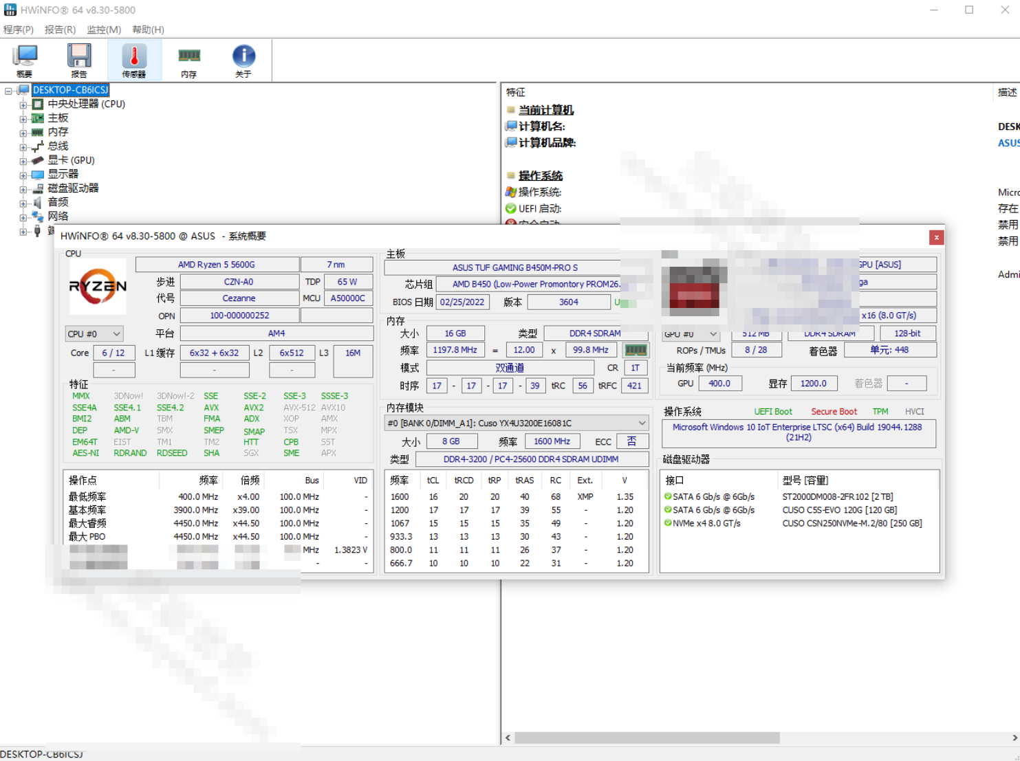The width and height of the screenshot is (1020, 761).
Task: Open the 概要 summary toolbar icon
Action: point(25,60)
